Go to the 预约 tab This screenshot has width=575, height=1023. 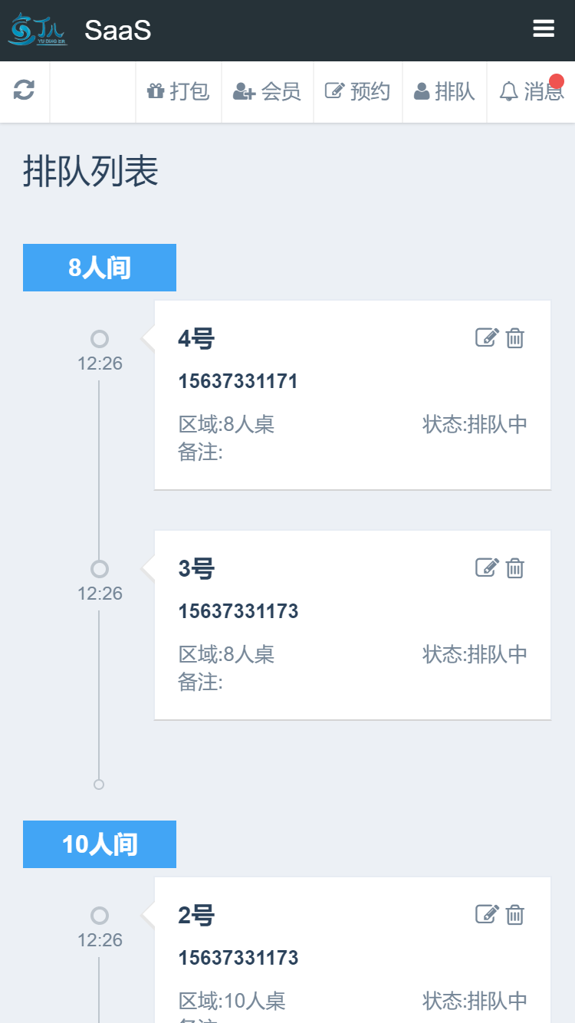click(x=358, y=92)
